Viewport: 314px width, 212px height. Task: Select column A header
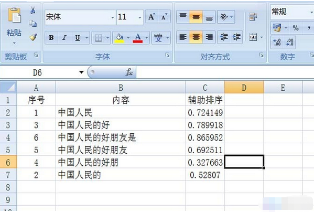point(36,88)
